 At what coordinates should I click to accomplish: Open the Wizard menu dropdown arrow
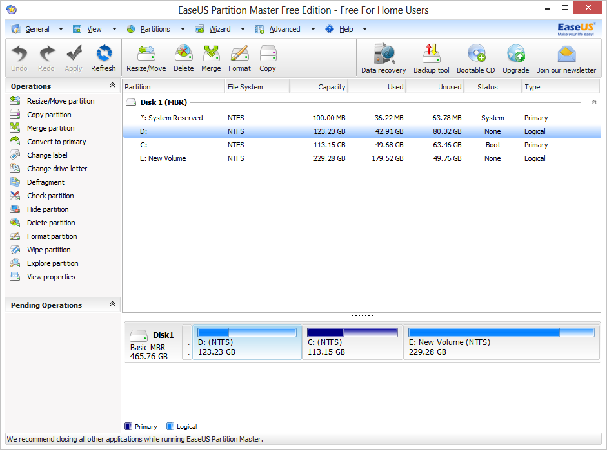tap(243, 29)
